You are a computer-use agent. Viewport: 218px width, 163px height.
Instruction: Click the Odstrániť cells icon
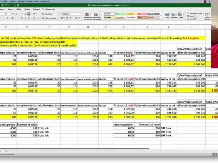(x=173, y=14)
